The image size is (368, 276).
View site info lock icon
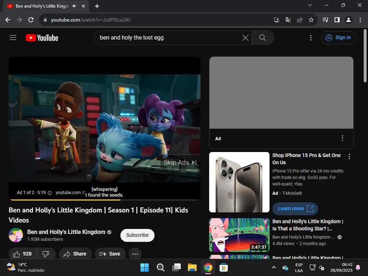click(x=45, y=20)
